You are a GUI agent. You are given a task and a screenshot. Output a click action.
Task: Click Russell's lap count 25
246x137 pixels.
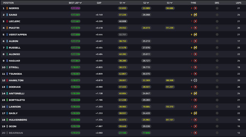click(239, 48)
